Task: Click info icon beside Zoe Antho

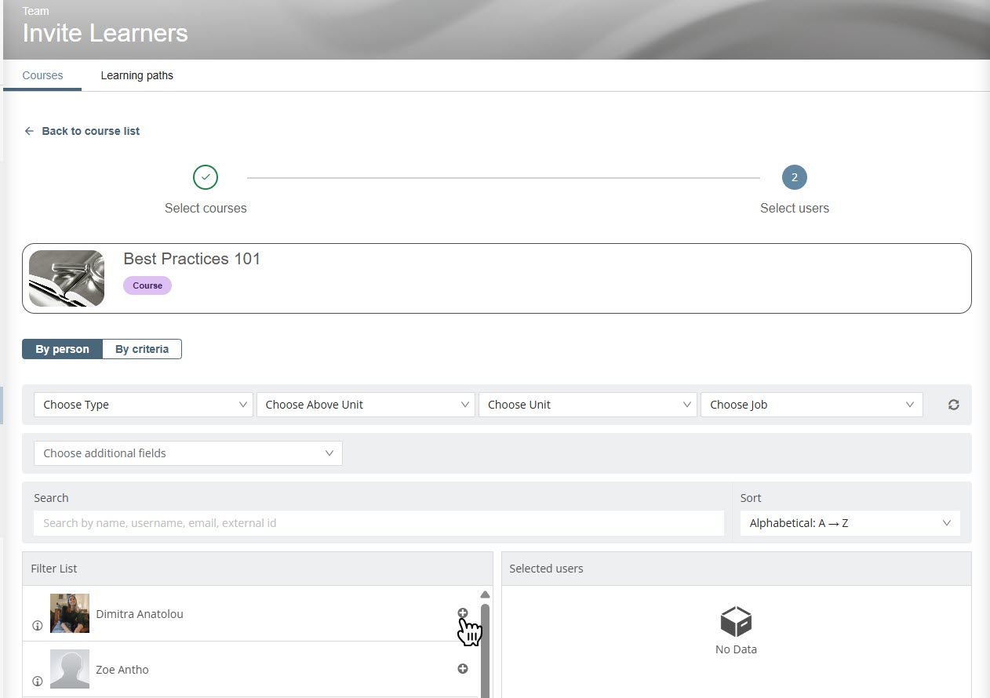Action: click(37, 682)
